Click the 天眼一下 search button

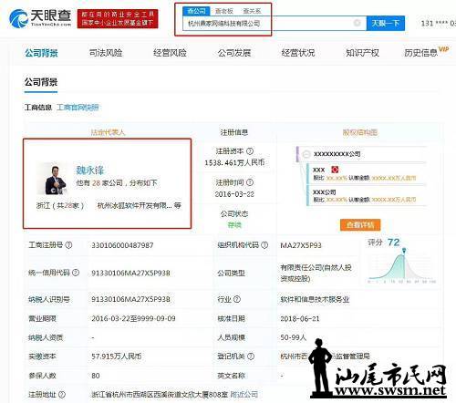pos(386,23)
